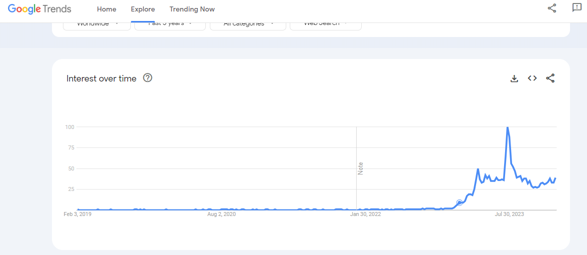587x255 pixels.
Task: Open the send feedback icon in the header
Action: pos(577,8)
